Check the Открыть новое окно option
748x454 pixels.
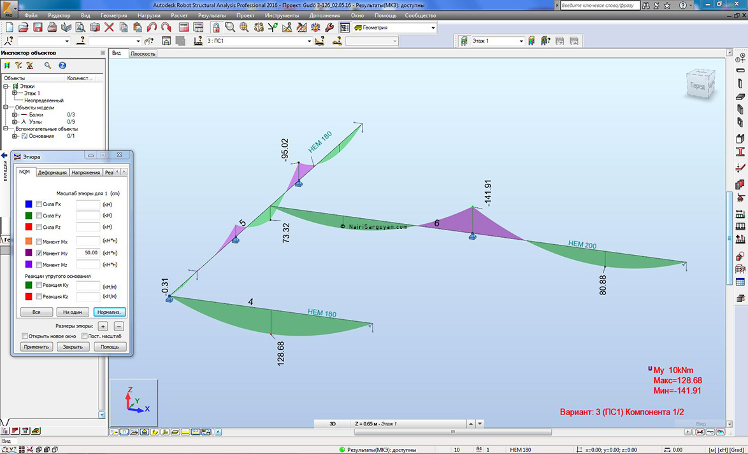pos(24,336)
